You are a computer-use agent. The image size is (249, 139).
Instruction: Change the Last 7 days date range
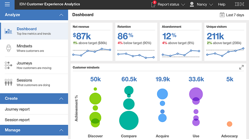[235, 15]
